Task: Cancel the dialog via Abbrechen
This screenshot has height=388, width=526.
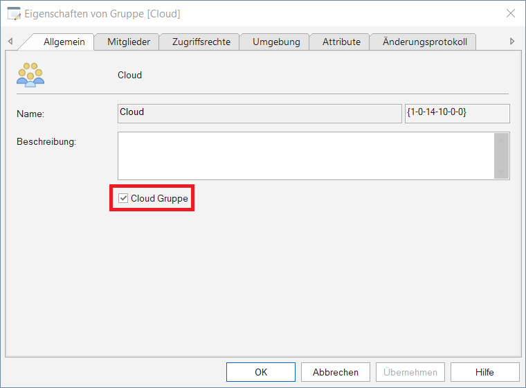Action: pyautogui.click(x=336, y=372)
